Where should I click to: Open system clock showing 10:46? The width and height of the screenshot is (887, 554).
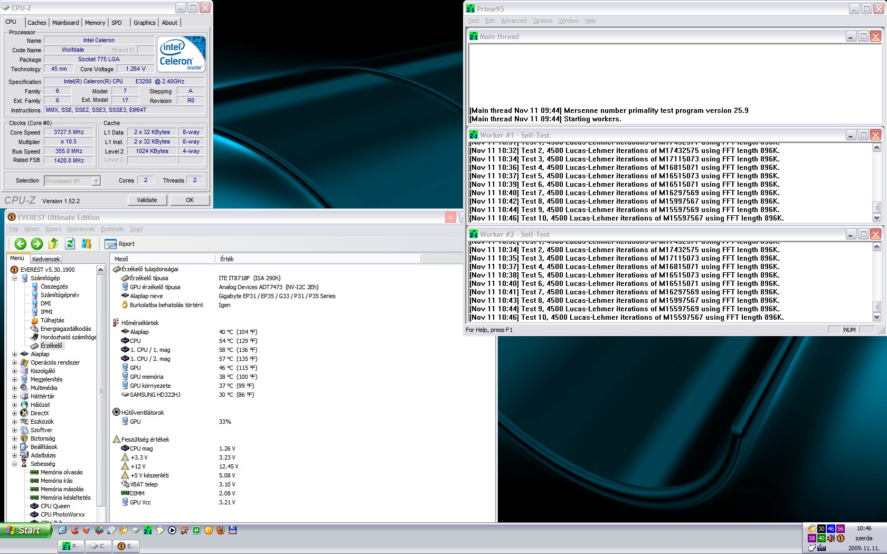click(x=864, y=528)
